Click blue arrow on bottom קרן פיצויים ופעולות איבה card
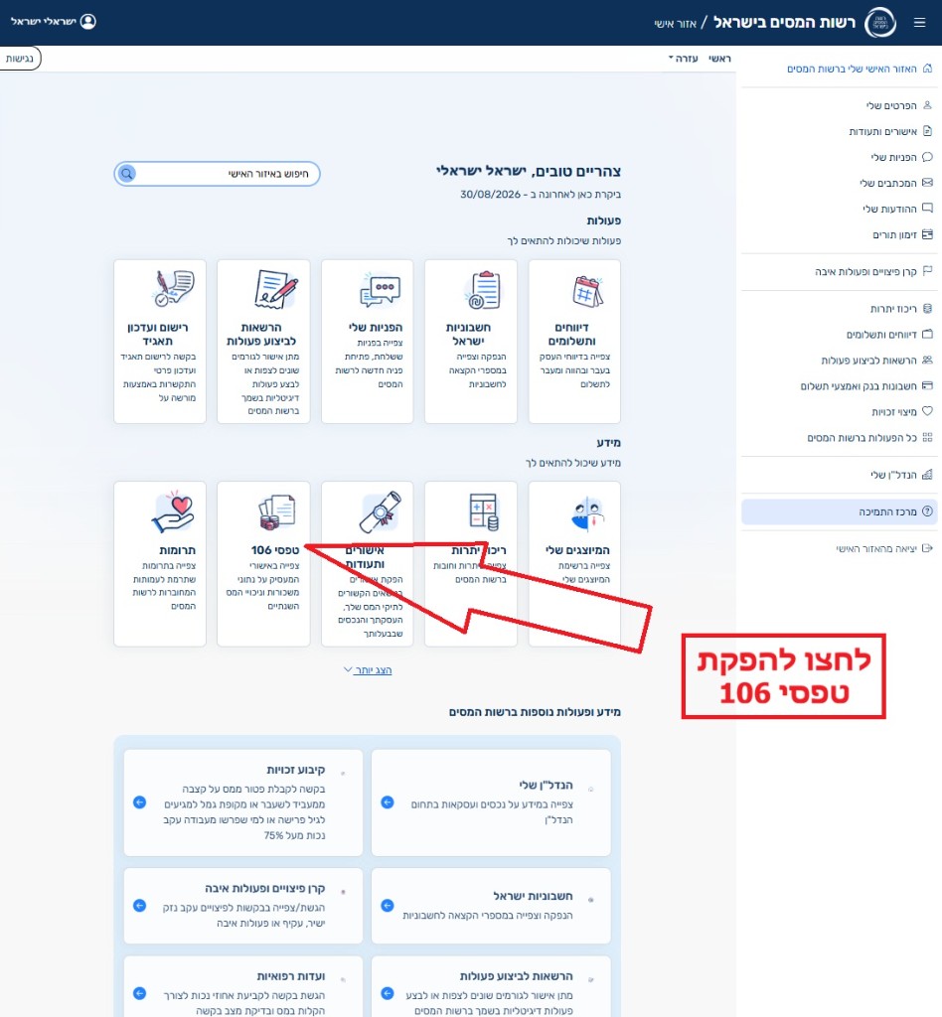This screenshot has width=942, height=1017. point(139,906)
